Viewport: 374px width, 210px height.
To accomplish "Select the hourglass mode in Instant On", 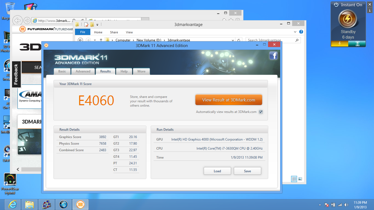I will [x=357, y=44].
